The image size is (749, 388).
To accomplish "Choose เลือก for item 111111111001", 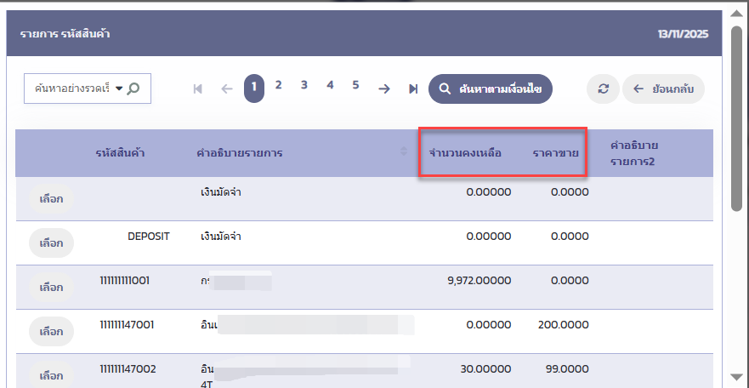I will [51, 287].
